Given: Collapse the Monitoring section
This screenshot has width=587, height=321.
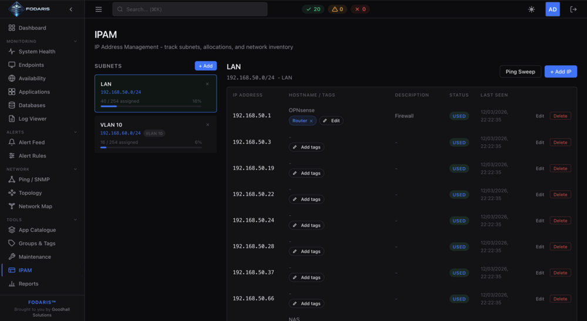Looking at the screenshot, I should [x=75, y=41].
